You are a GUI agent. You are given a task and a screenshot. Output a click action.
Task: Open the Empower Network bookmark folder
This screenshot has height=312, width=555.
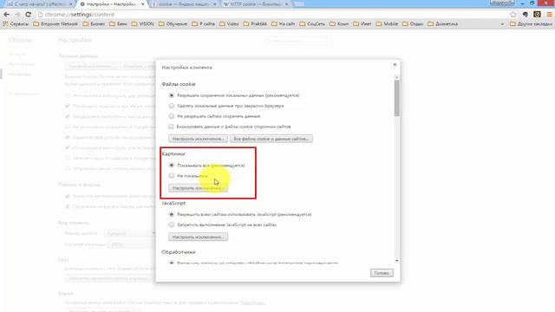coord(55,24)
